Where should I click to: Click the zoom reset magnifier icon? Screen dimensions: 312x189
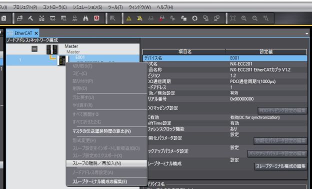[x=266, y=18]
